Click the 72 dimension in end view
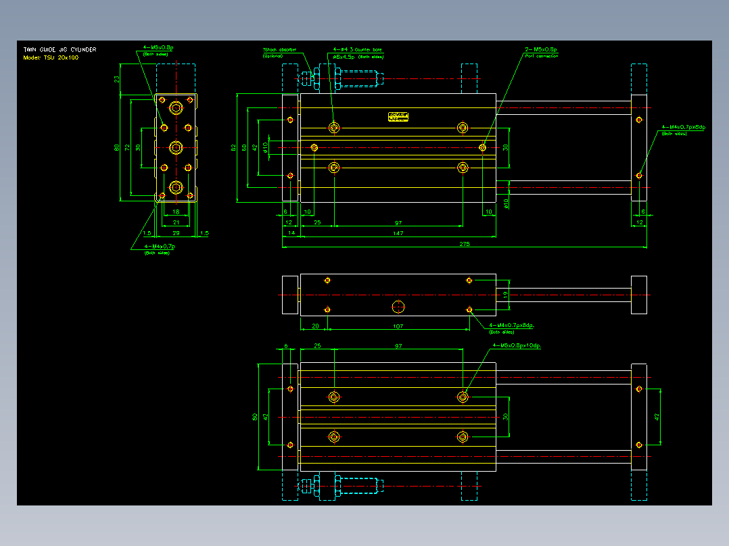This screenshot has height=546, width=729. click(x=127, y=148)
